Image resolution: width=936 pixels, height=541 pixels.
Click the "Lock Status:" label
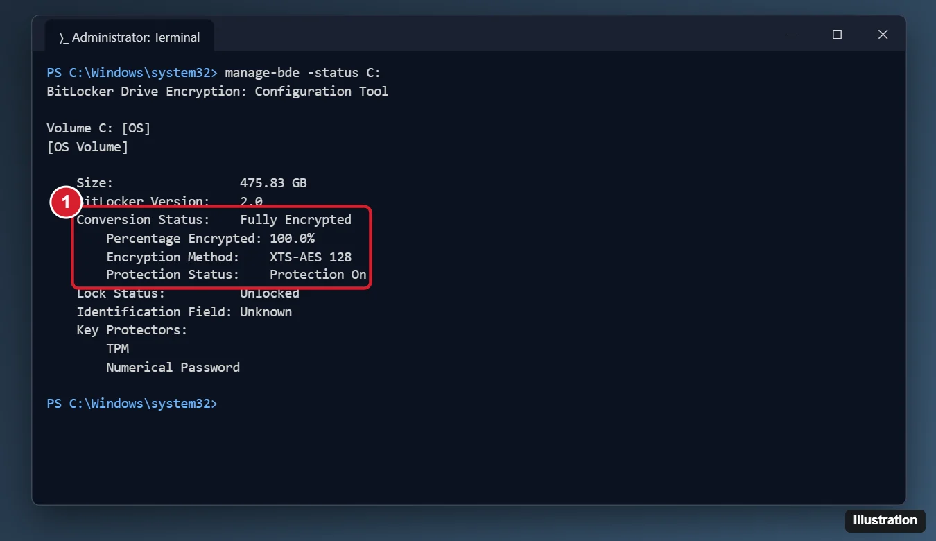121,293
